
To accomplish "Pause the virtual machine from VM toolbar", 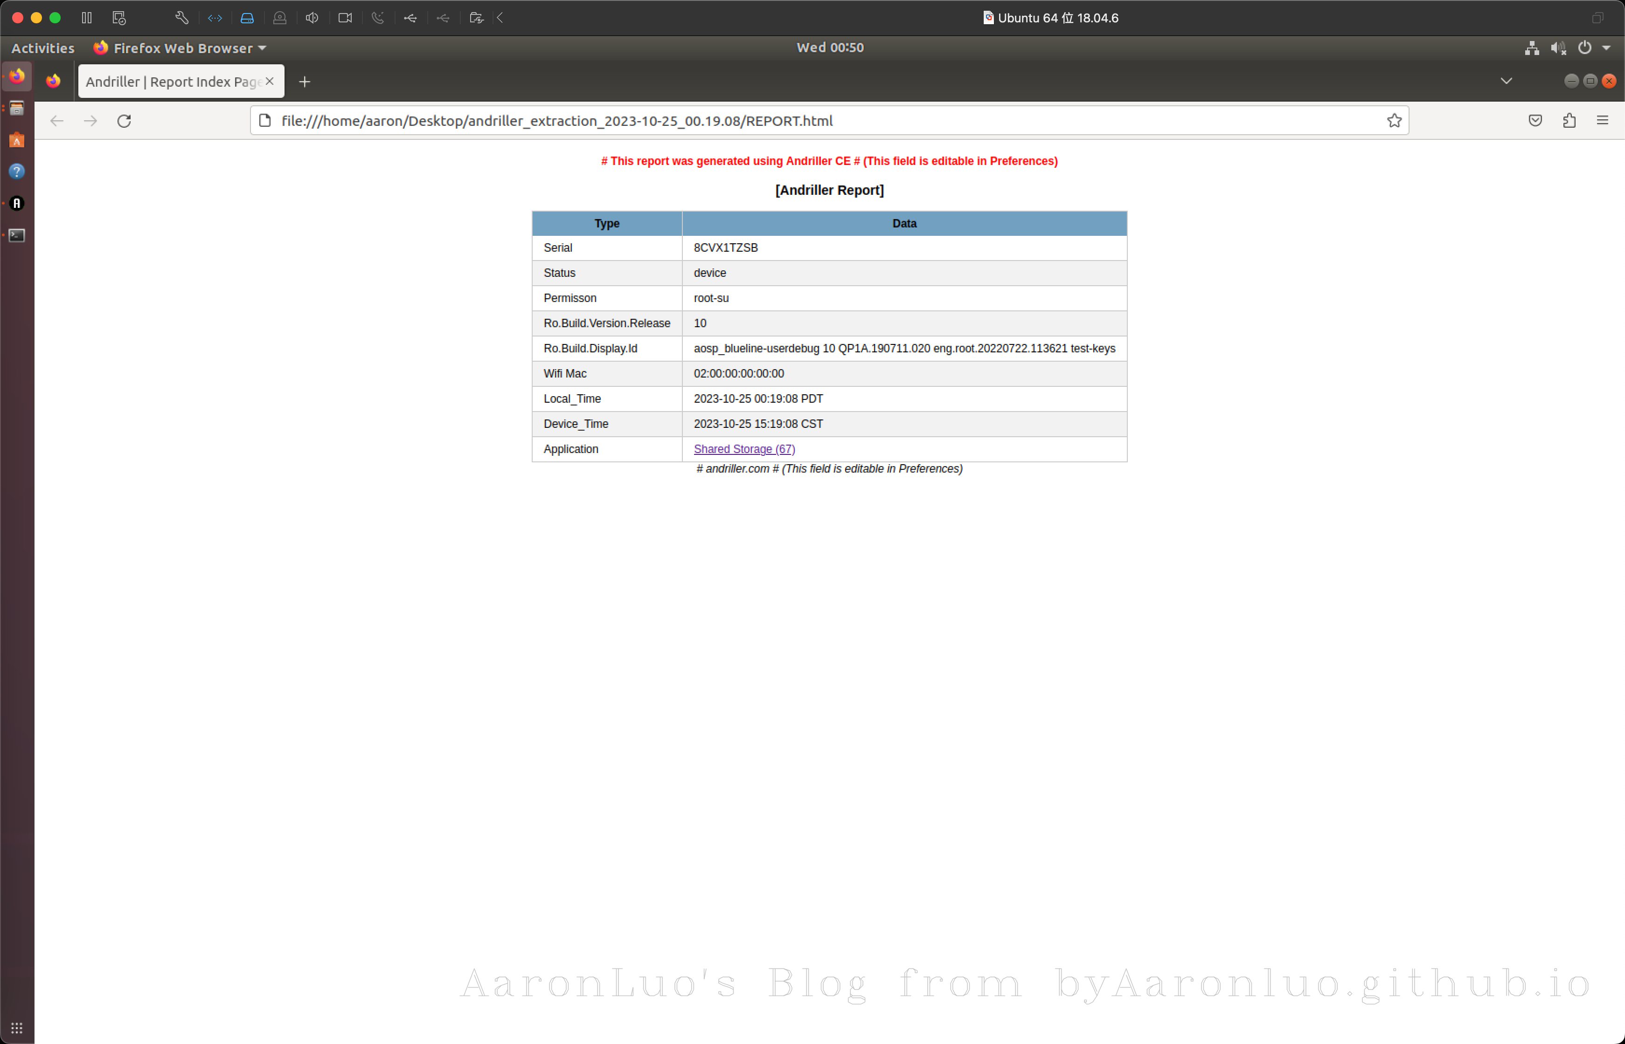I will (87, 18).
